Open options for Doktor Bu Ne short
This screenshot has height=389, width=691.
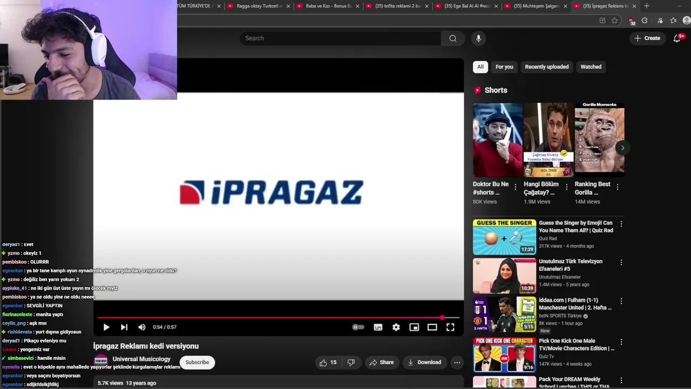click(516, 187)
